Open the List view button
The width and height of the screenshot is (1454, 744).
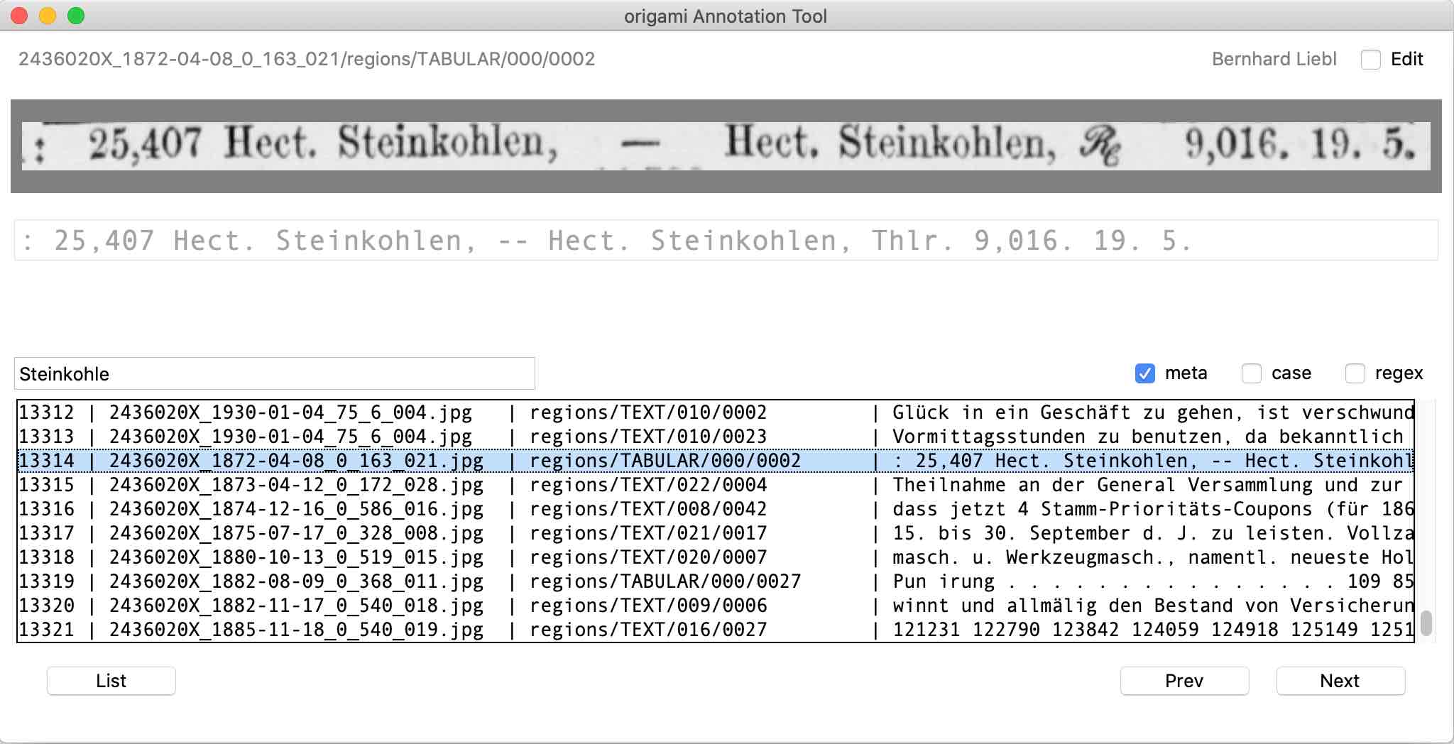pos(111,681)
